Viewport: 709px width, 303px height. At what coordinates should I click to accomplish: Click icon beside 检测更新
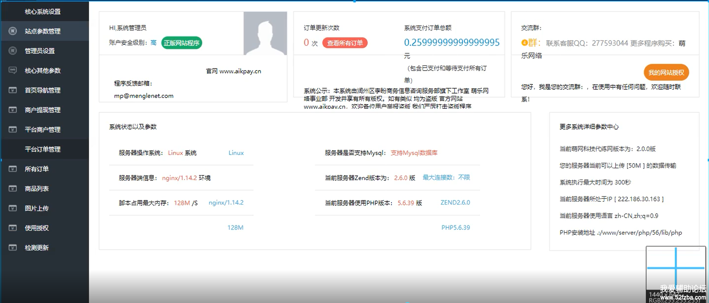(x=13, y=248)
